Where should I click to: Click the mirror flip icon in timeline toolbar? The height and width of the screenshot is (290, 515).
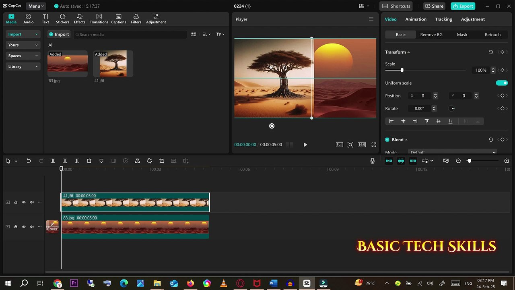tap(137, 161)
